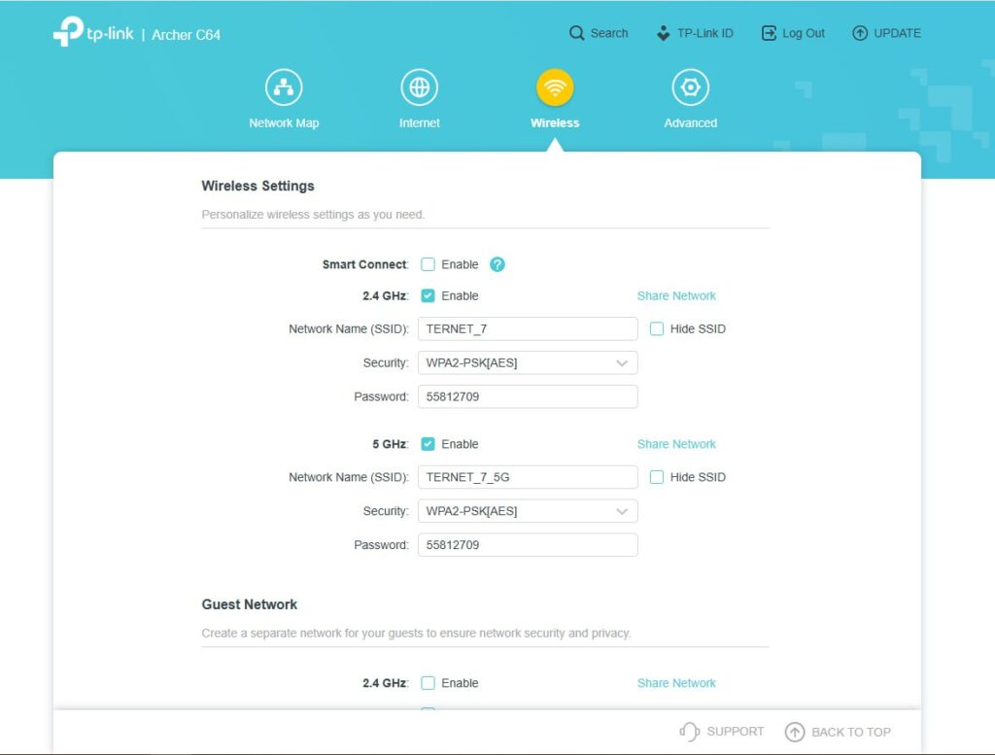Image resolution: width=995 pixels, height=755 pixels.
Task: Click Share Network link for 2.4 GHz
Action: tap(676, 295)
